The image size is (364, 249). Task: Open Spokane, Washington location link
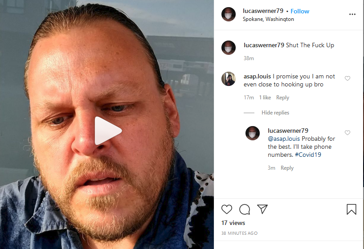coord(268,19)
